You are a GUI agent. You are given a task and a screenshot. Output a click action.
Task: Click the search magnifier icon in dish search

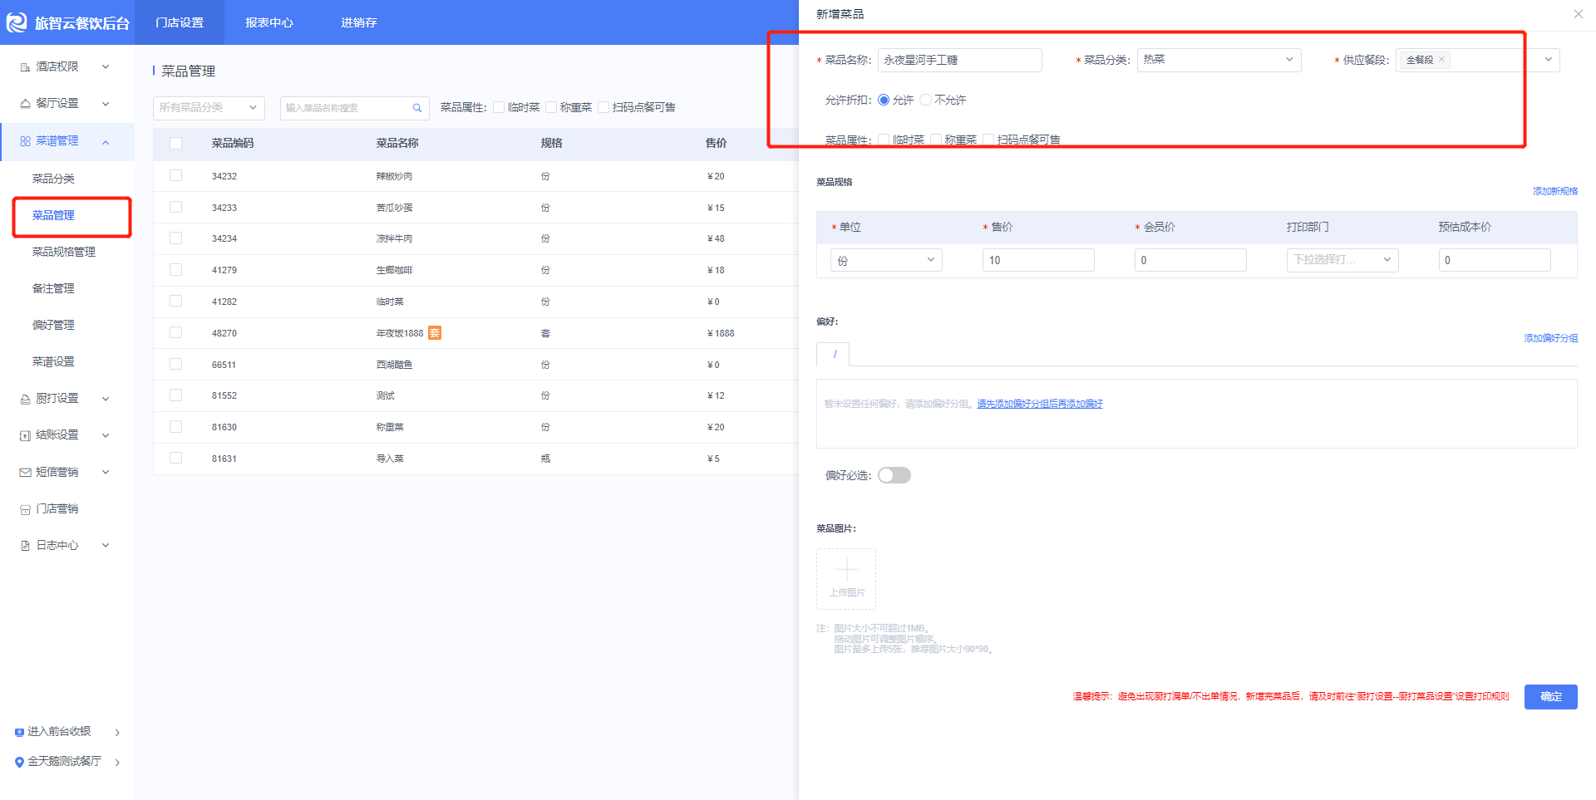point(417,108)
